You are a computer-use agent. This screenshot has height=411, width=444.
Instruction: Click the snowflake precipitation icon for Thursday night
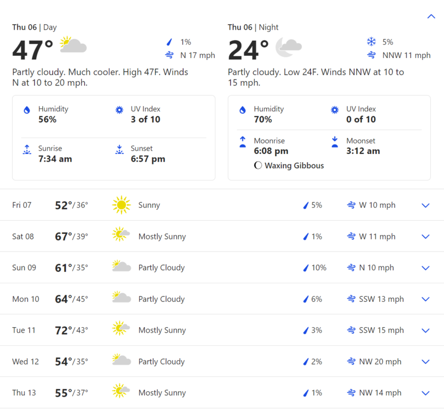(x=371, y=42)
